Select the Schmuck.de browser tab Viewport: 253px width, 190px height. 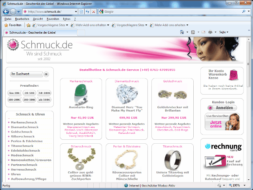(40, 32)
